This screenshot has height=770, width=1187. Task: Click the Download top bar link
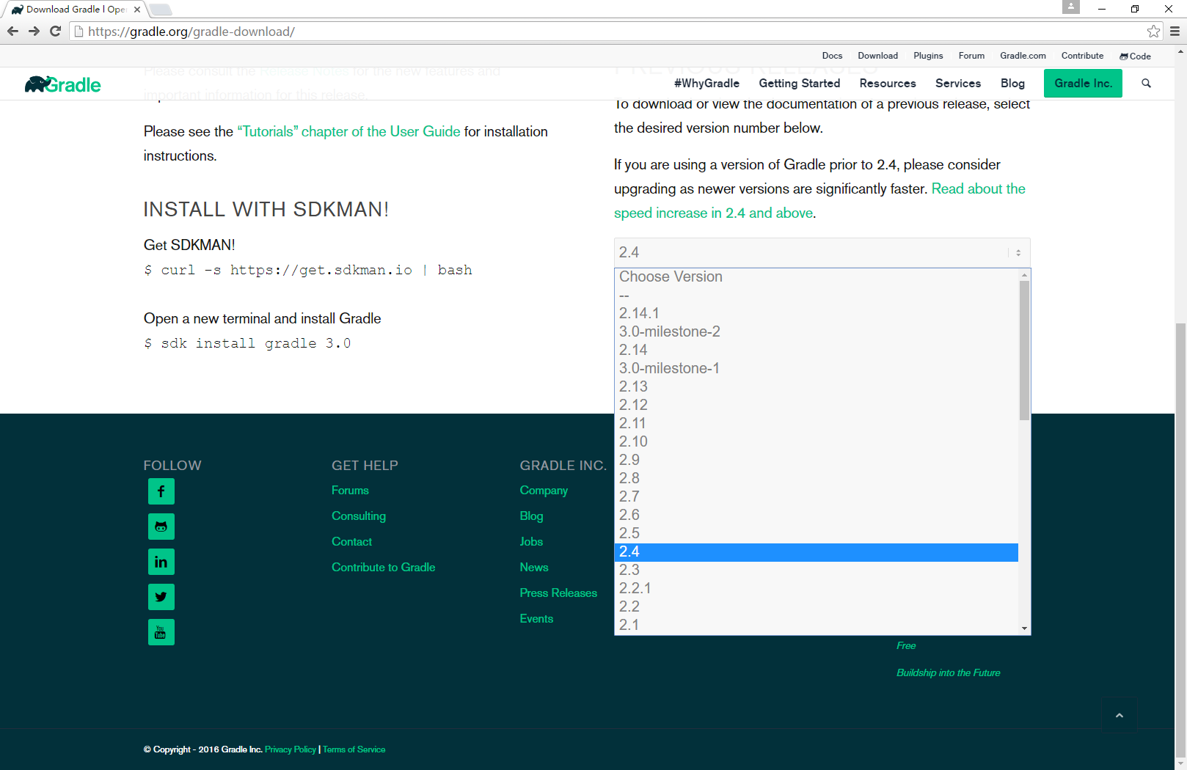(877, 56)
